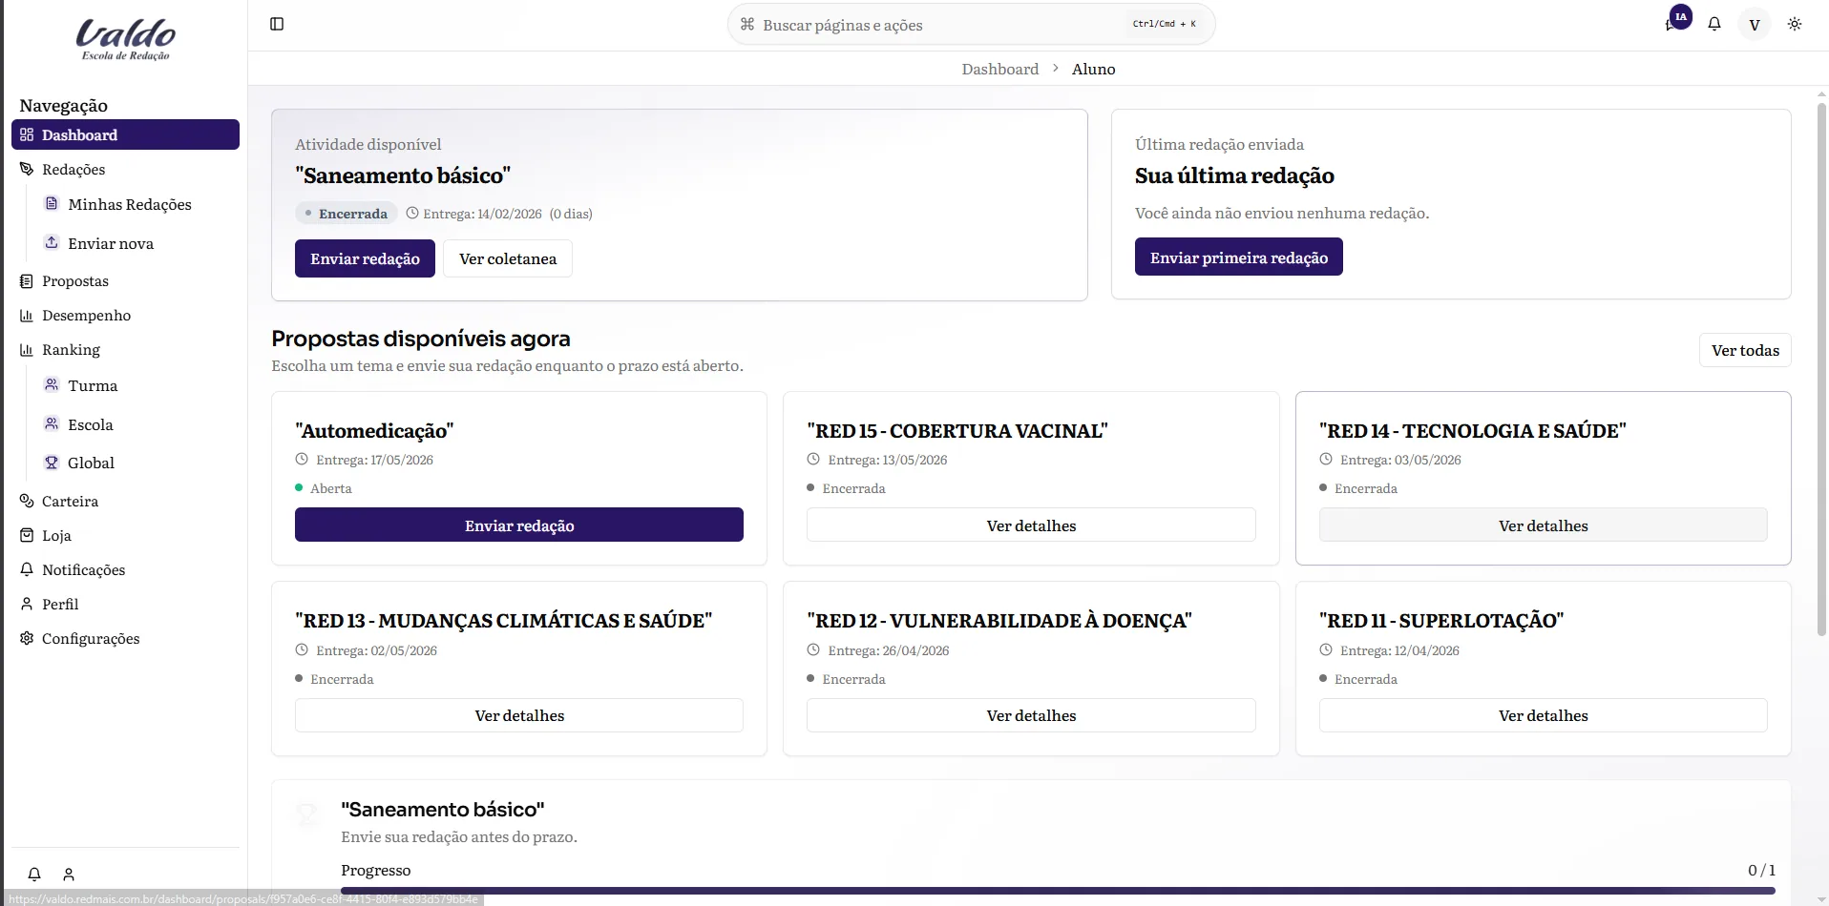This screenshot has width=1829, height=906.
Task: Open Carteira from the sidebar
Action: [125, 501]
